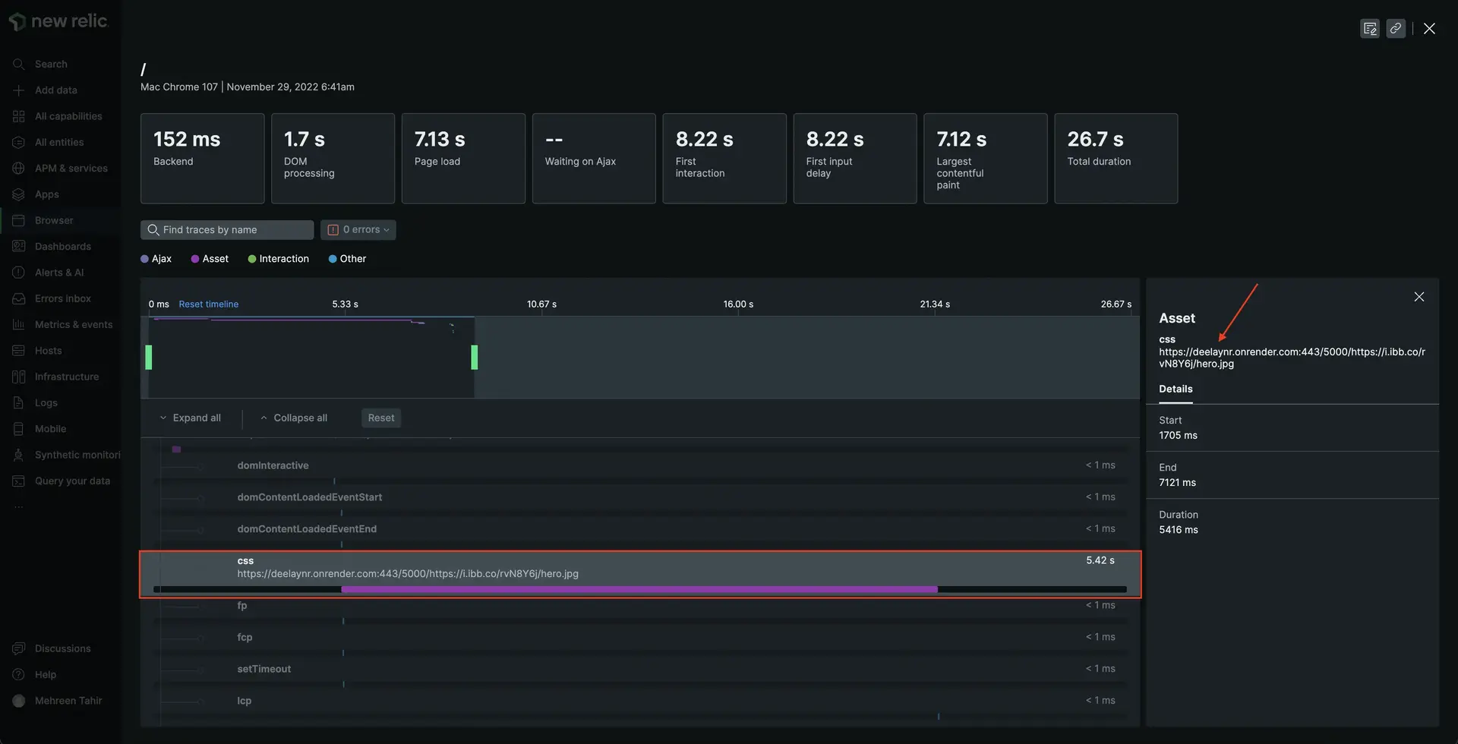Toggle the Ajax legend filter
1458x744 pixels.
(156, 259)
